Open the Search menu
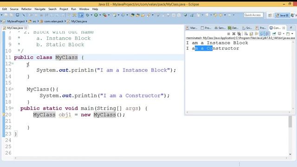Image resolution: width=297 pixels, height=167 pixels. point(52,9)
